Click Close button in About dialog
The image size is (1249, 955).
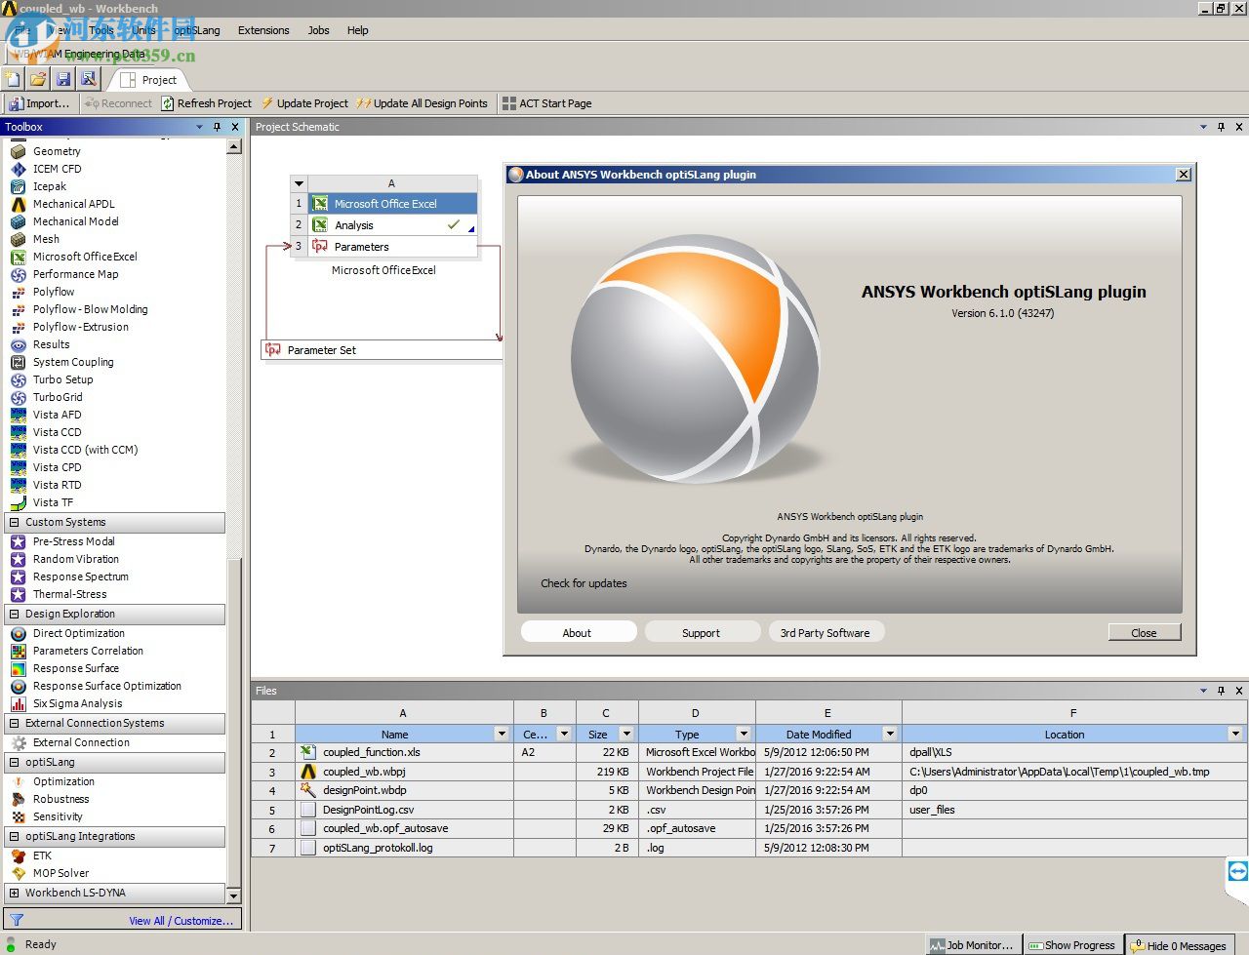(x=1145, y=632)
